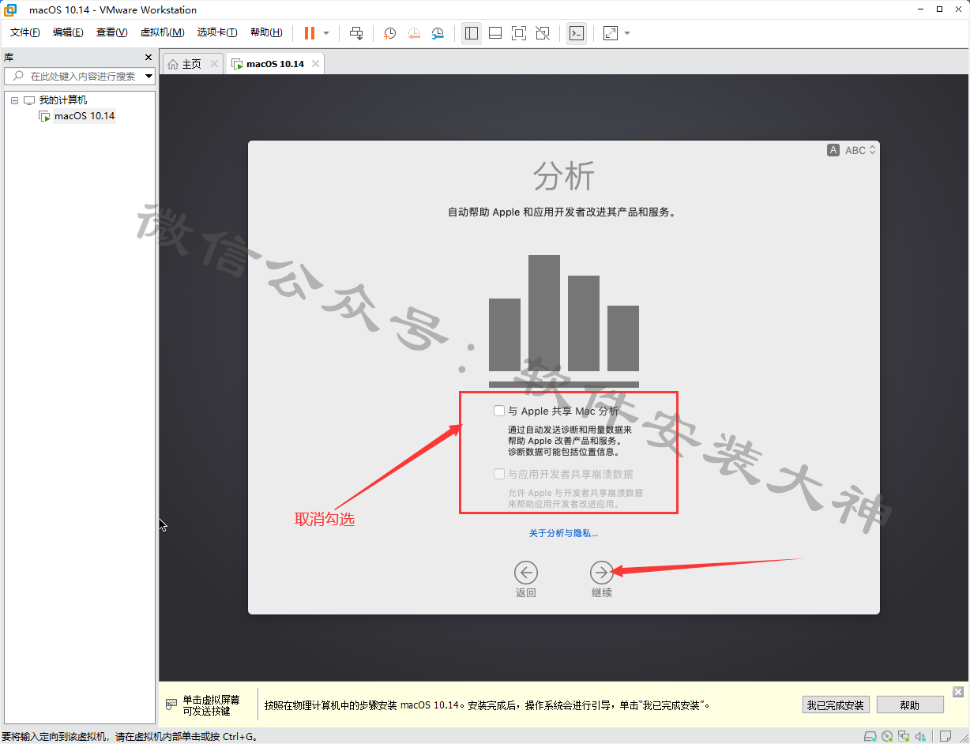Revert the VM to the previous snapshot
The width and height of the screenshot is (970, 744).
414,33
